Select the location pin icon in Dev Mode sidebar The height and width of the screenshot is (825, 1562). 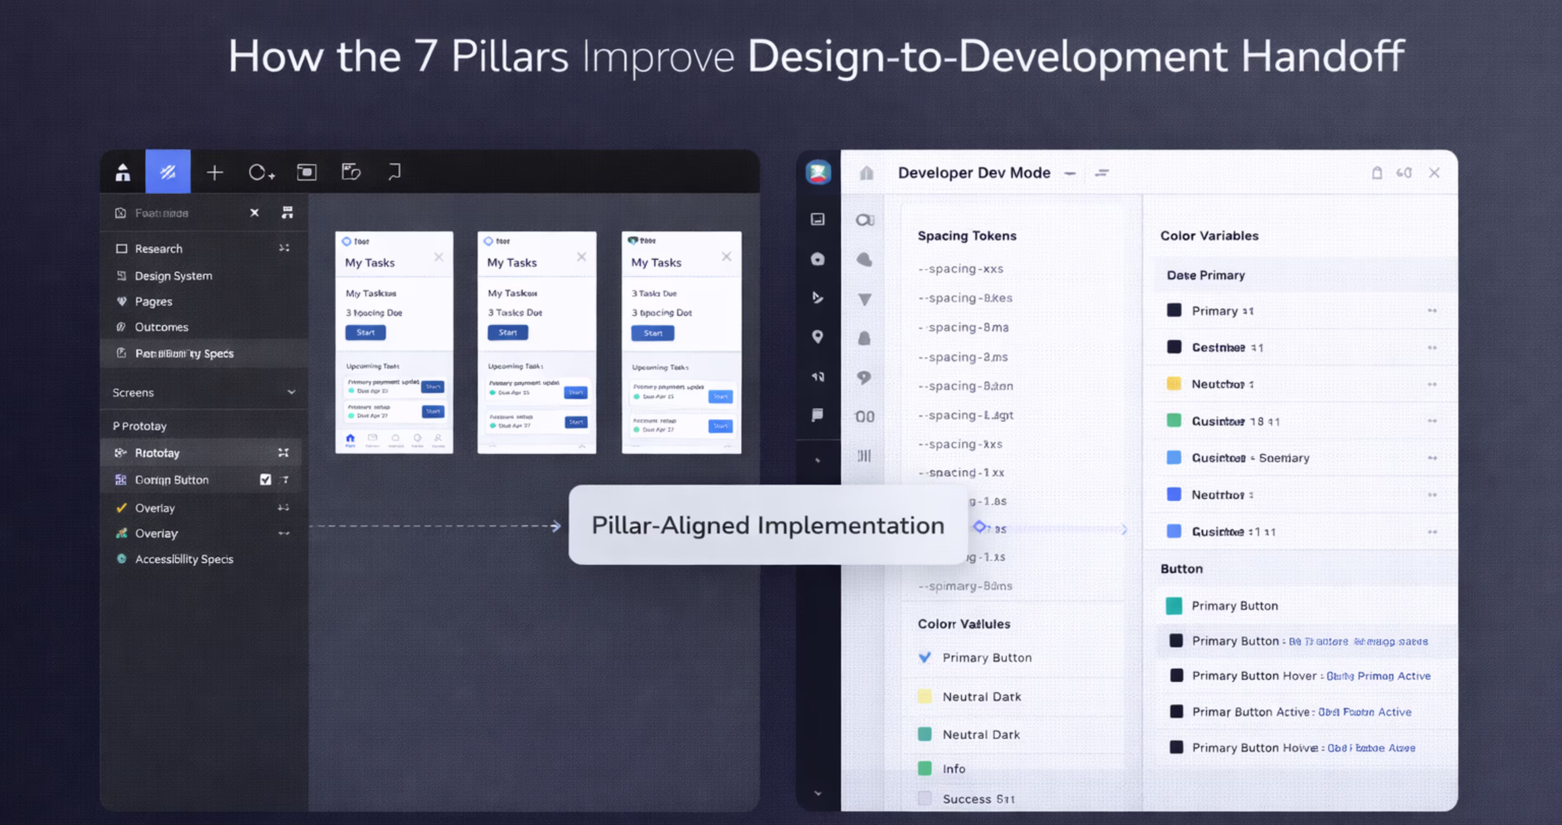(818, 337)
